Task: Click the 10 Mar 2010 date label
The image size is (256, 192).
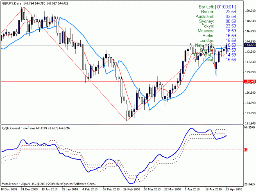Action: 152,190
